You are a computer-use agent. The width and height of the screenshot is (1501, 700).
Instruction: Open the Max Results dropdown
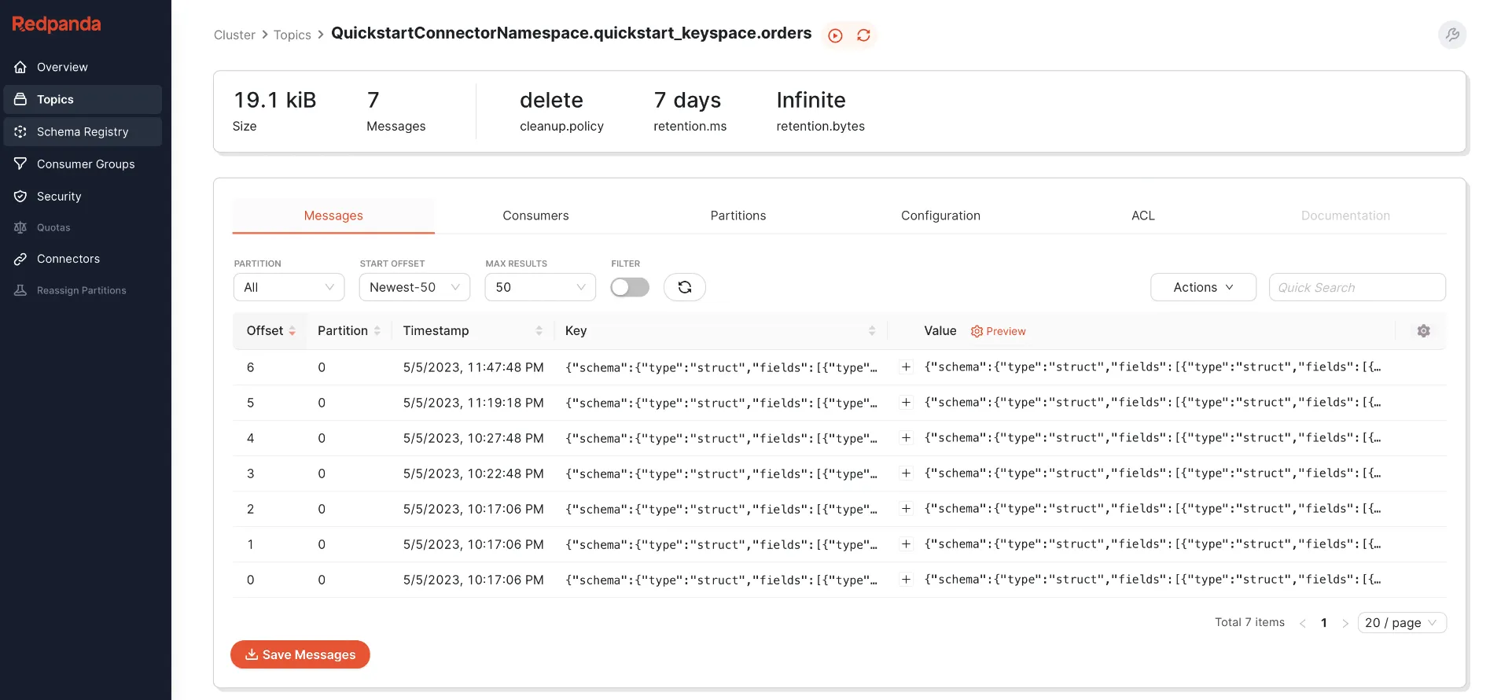pos(540,287)
